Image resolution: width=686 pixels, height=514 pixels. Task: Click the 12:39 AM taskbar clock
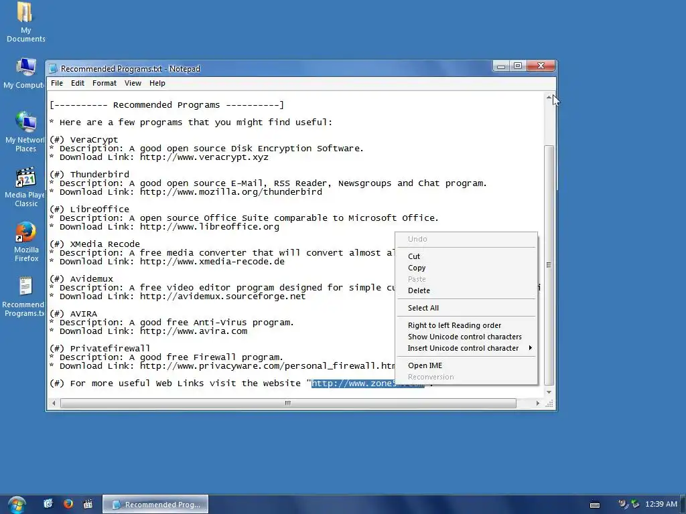661,505
